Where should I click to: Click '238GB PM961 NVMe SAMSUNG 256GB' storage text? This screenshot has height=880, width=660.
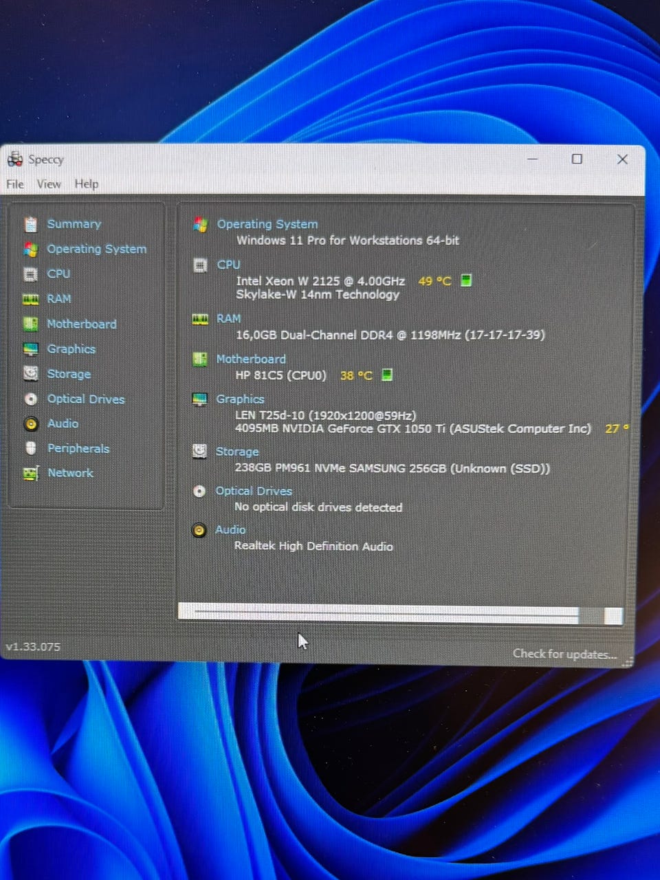341,468
